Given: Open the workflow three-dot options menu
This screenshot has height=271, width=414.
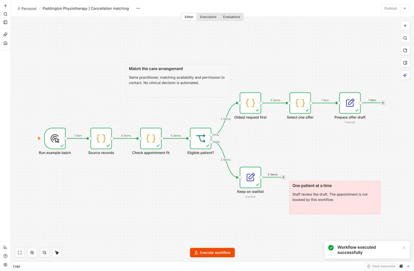Looking at the screenshot, I should click(x=138, y=8).
